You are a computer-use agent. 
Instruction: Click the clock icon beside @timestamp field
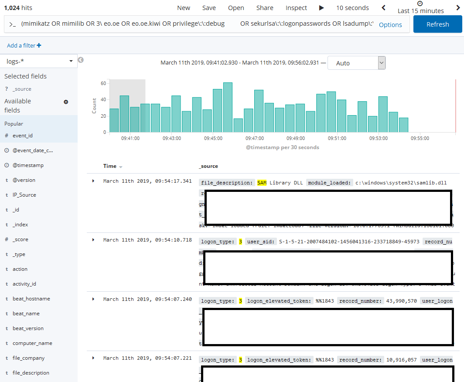6,165
